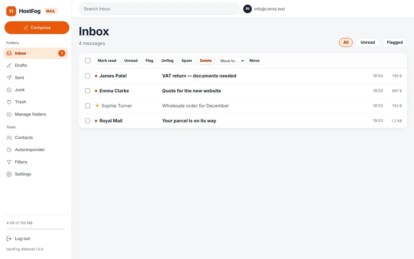
Task: Click the Unread toolbar button
Action: point(131,61)
